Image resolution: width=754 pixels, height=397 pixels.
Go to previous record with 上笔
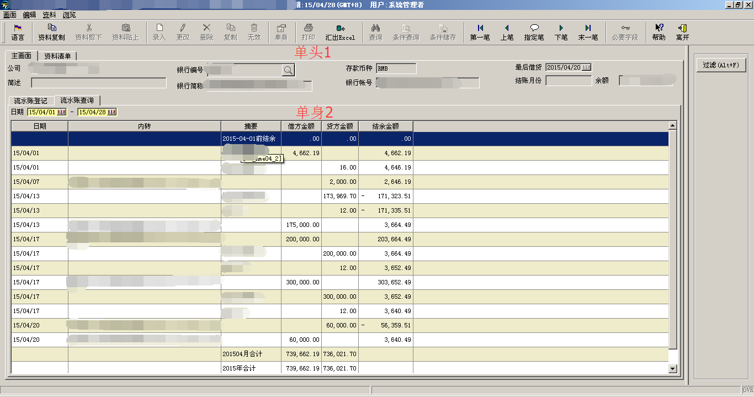click(x=507, y=33)
